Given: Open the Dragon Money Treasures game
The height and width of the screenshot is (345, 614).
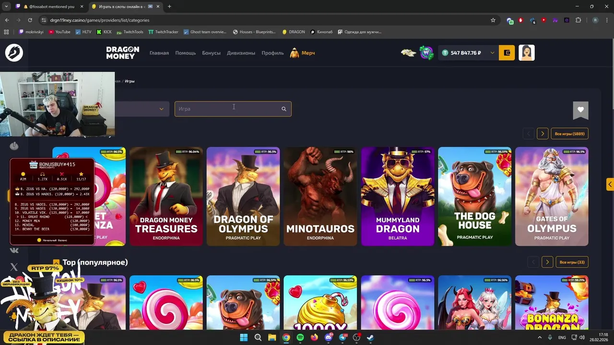Looking at the screenshot, I should (x=166, y=196).
